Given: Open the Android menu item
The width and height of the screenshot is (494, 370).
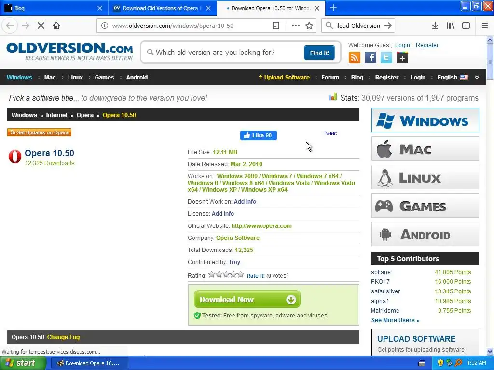Looking at the screenshot, I should [137, 78].
